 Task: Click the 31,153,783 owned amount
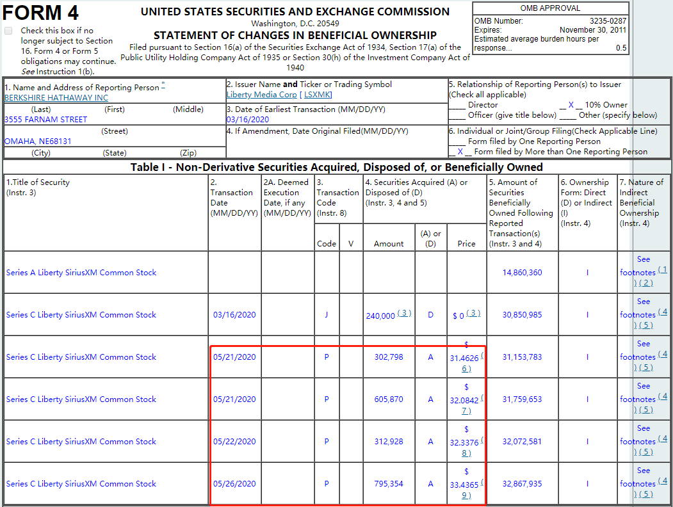pos(522,357)
